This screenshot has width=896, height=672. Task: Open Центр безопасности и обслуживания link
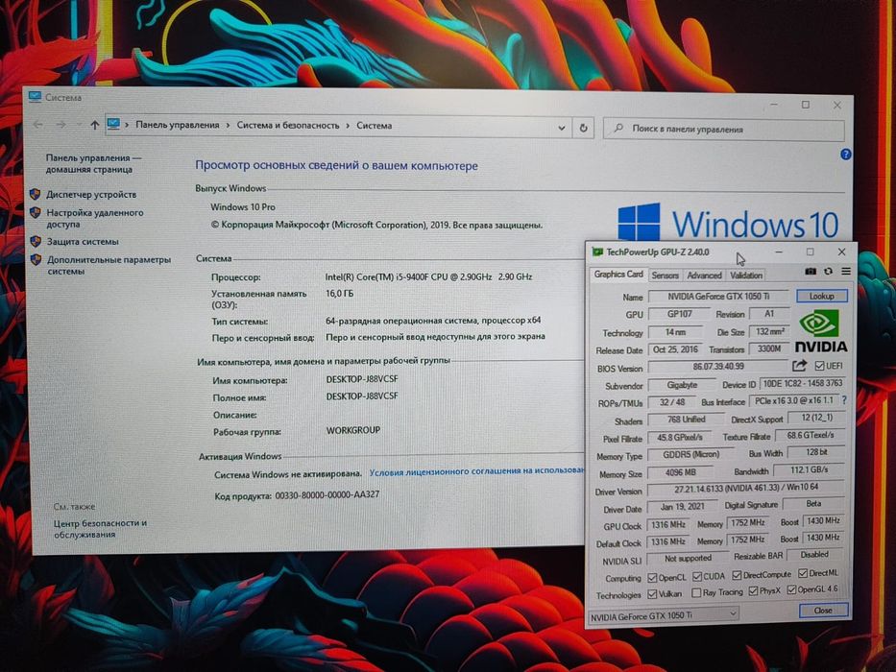point(100,529)
